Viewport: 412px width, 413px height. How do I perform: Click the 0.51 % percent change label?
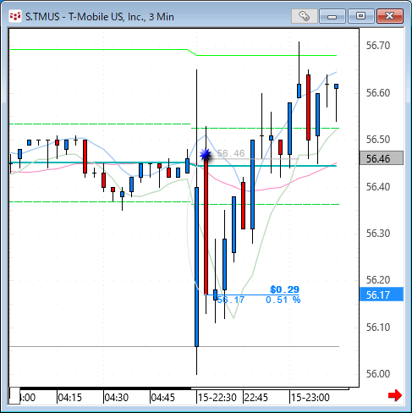pos(283,300)
